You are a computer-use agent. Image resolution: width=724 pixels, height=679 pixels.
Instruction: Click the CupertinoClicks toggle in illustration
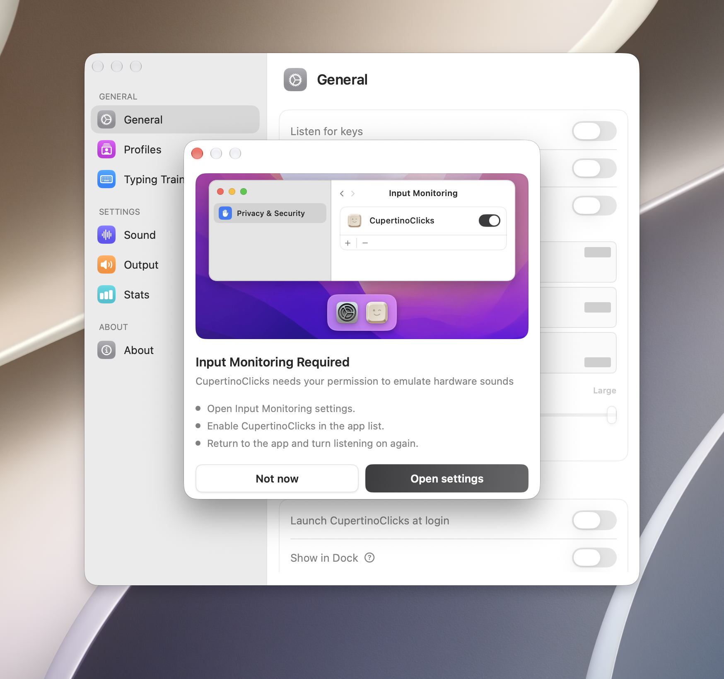point(490,221)
